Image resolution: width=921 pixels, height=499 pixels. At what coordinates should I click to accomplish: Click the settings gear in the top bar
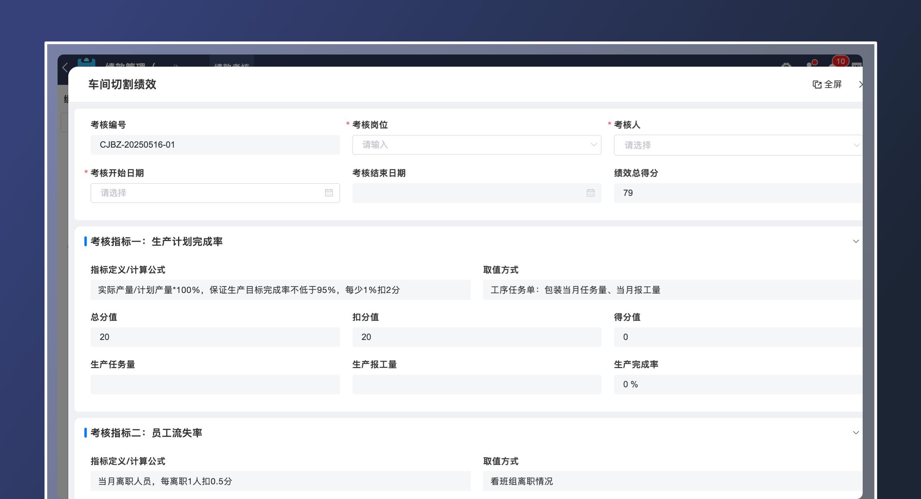pyautogui.click(x=786, y=66)
